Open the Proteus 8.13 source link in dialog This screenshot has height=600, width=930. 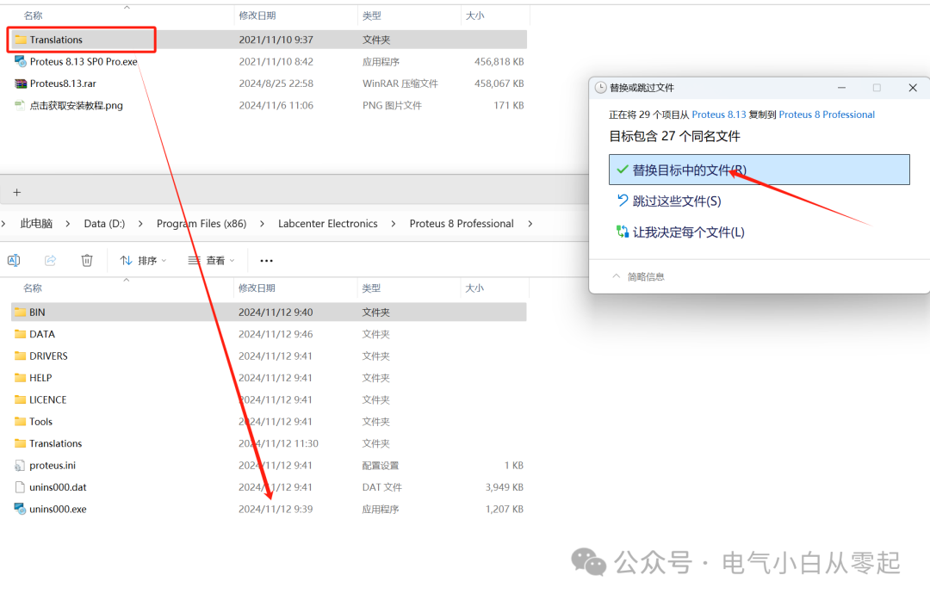719,114
